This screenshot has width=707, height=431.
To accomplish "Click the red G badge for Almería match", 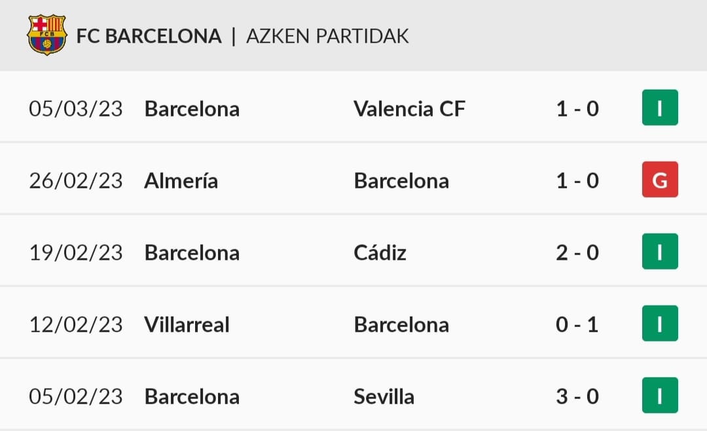I will coord(660,180).
